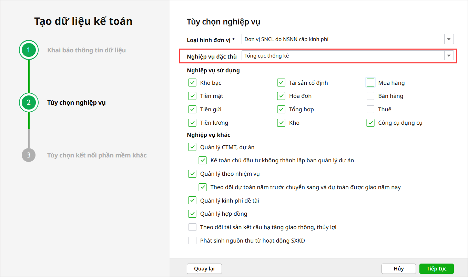Toggle the Công cụ dụng cụ checkbox
The image size is (468, 277).
pos(370,123)
